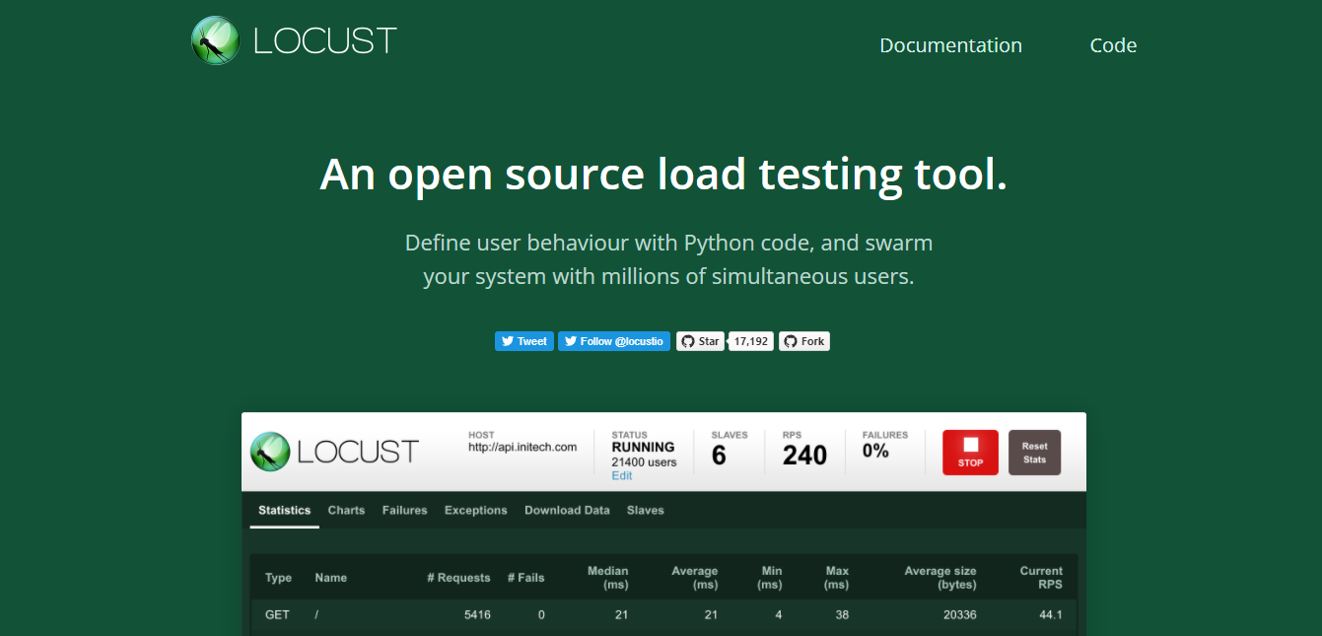
Task: View the Slaves tab
Action: tap(646, 510)
